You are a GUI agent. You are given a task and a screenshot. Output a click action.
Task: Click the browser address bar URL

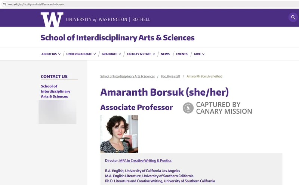[36, 4]
